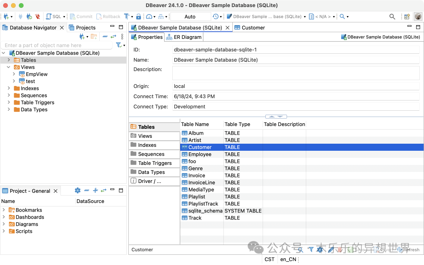Expand the Scripts project folder

point(4,231)
